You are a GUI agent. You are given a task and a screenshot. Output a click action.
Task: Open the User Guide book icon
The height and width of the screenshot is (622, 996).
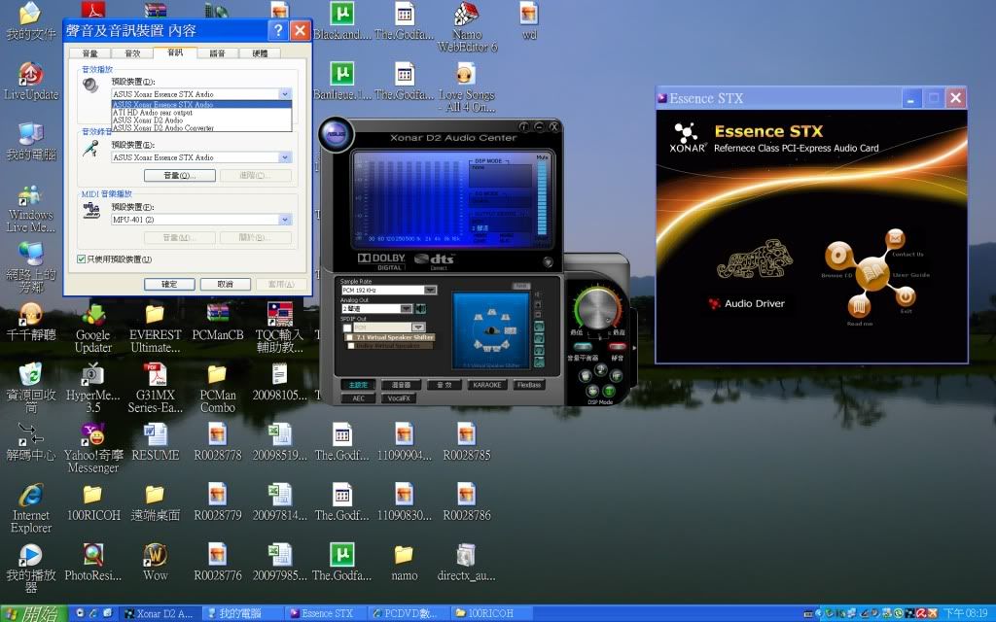872,273
